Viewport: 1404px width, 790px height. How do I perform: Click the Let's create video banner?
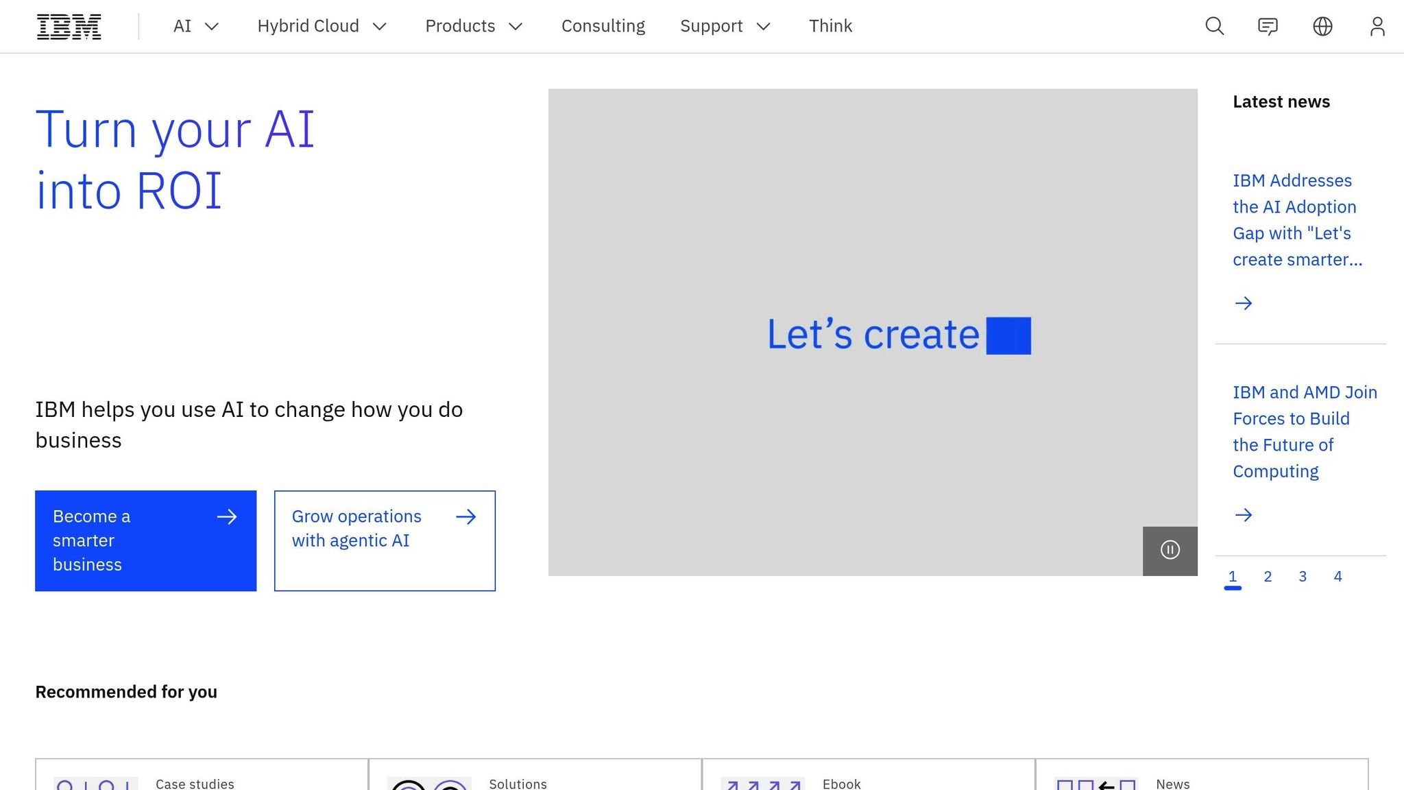point(873,333)
